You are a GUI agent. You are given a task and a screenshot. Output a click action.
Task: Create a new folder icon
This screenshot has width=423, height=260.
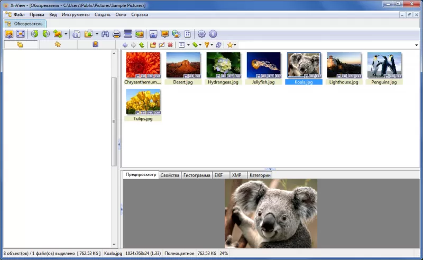tap(153, 45)
